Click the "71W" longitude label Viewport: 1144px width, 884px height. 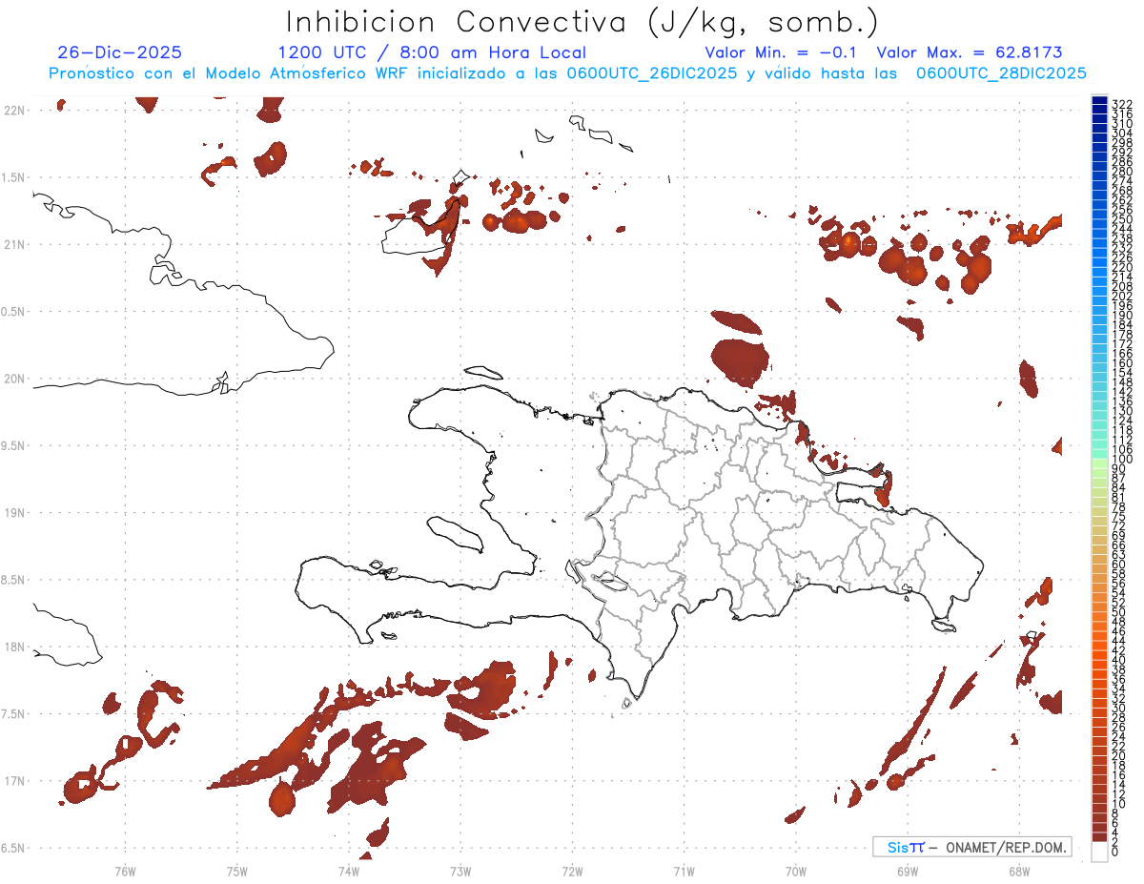click(684, 871)
